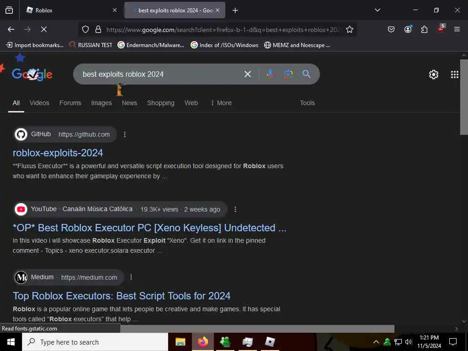Open the taskbar clock showing 1:21 PM
The height and width of the screenshot is (351, 468).
(429, 342)
